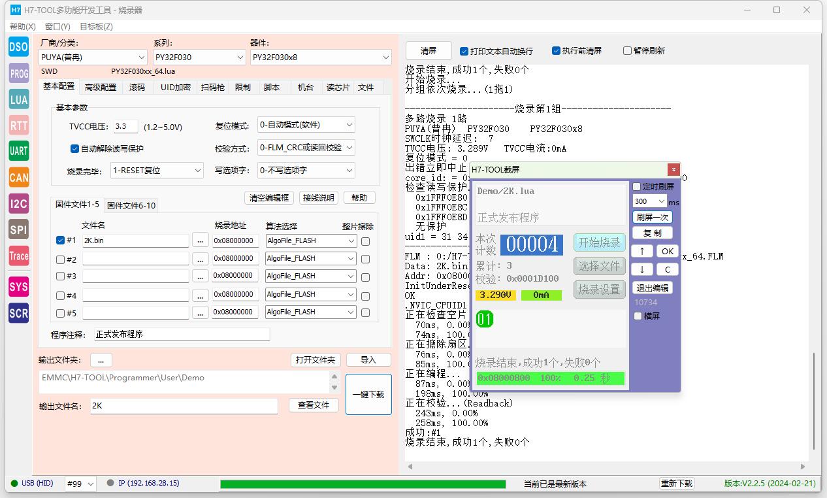Click the TVCC电压 input field

[125, 127]
